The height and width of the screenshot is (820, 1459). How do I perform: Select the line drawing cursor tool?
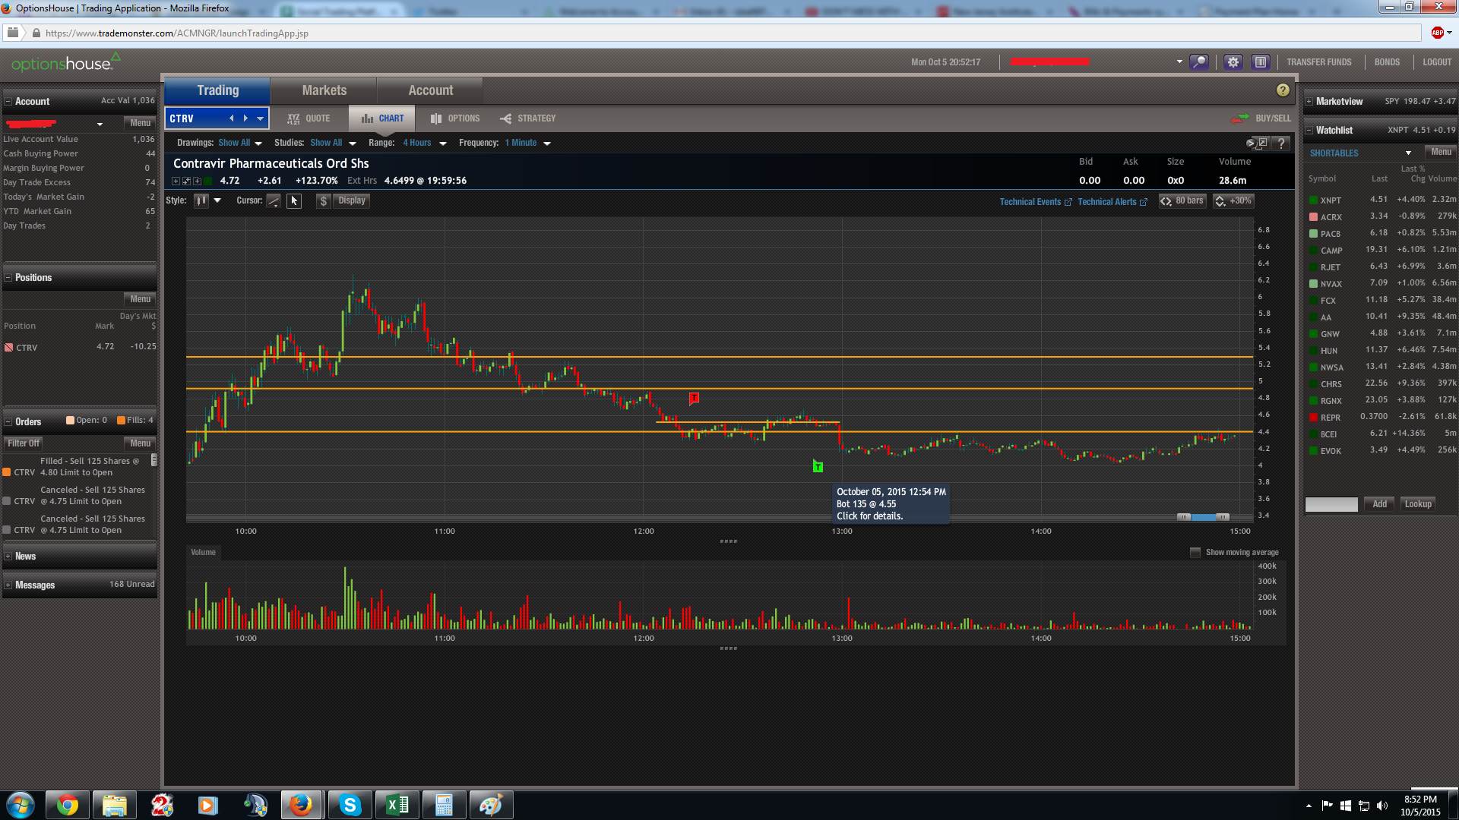pos(274,201)
